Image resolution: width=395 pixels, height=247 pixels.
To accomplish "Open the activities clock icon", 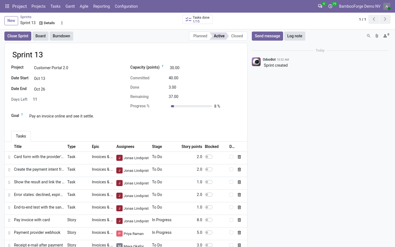I will click(331, 6).
